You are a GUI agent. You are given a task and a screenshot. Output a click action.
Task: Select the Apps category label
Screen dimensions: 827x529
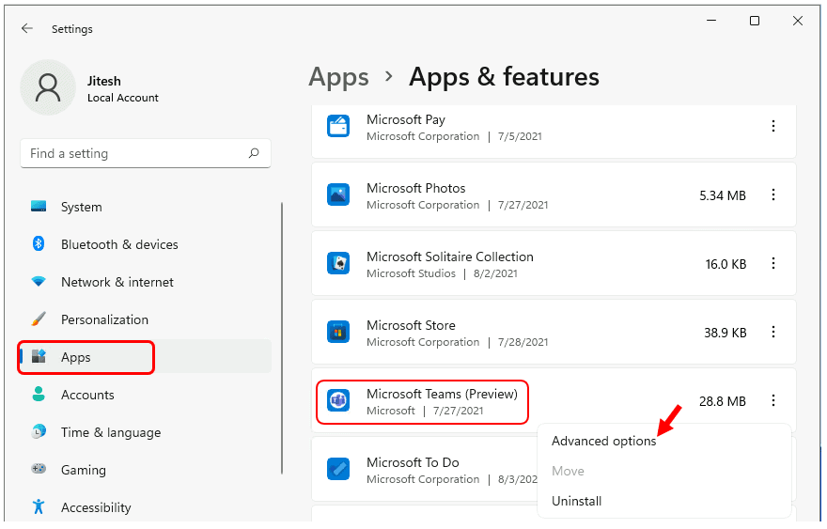click(x=76, y=357)
